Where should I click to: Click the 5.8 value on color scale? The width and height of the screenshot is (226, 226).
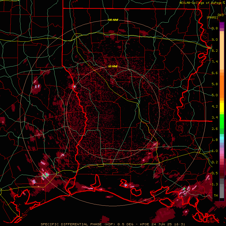[215, 84]
